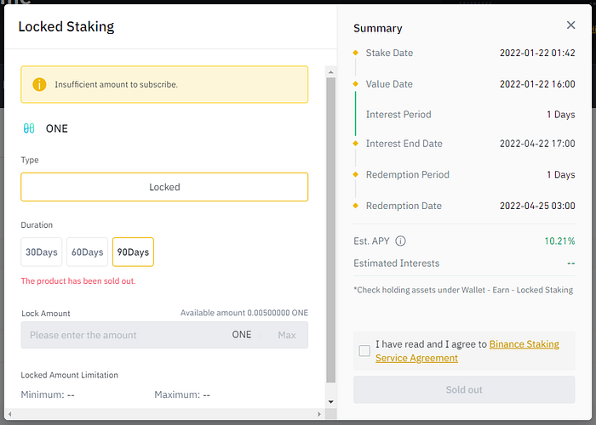596x425 pixels.
Task: Click the 'Maximum: --' limitation text
Action: pyautogui.click(x=182, y=394)
